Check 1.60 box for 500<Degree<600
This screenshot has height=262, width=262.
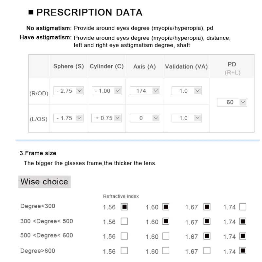click(x=166, y=236)
